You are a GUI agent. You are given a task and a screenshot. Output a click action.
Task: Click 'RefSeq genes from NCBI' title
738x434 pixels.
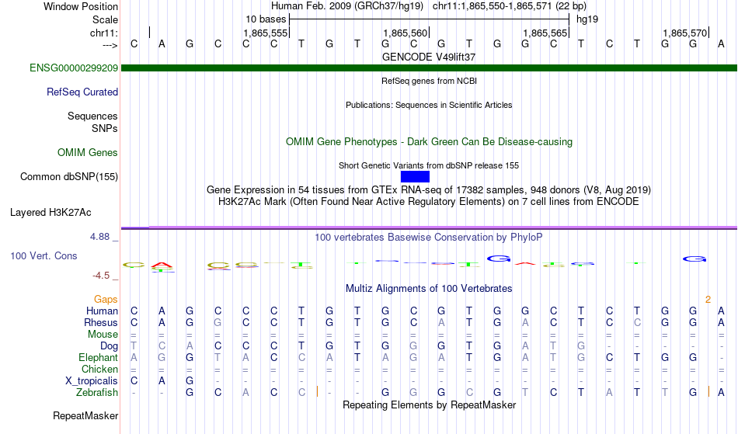pos(429,81)
